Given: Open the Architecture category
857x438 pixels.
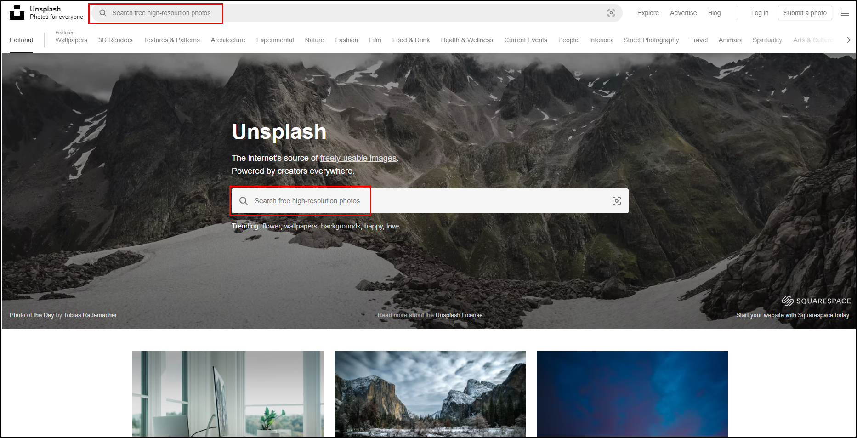Looking at the screenshot, I should click(x=228, y=40).
